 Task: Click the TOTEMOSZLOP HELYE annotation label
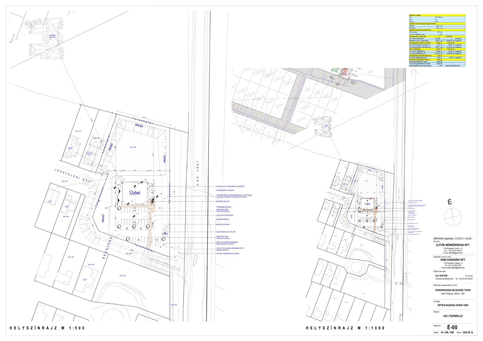(224, 207)
